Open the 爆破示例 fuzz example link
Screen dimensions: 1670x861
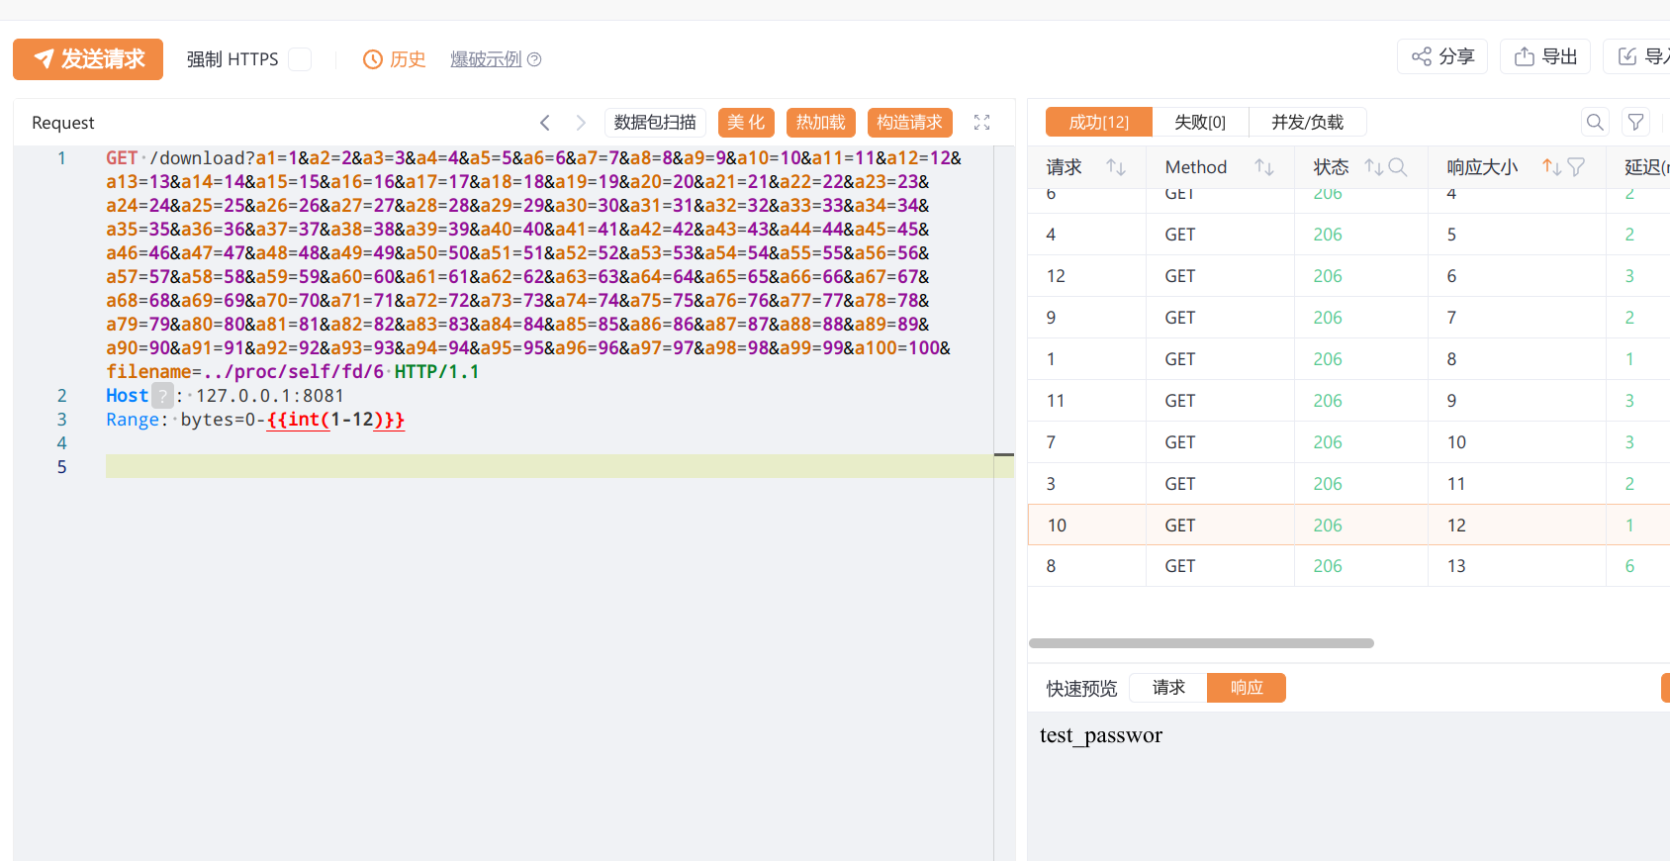pos(486,59)
